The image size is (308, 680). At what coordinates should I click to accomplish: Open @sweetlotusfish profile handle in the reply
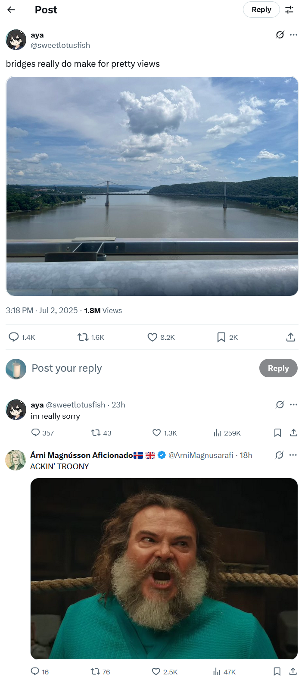click(x=75, y=404)
